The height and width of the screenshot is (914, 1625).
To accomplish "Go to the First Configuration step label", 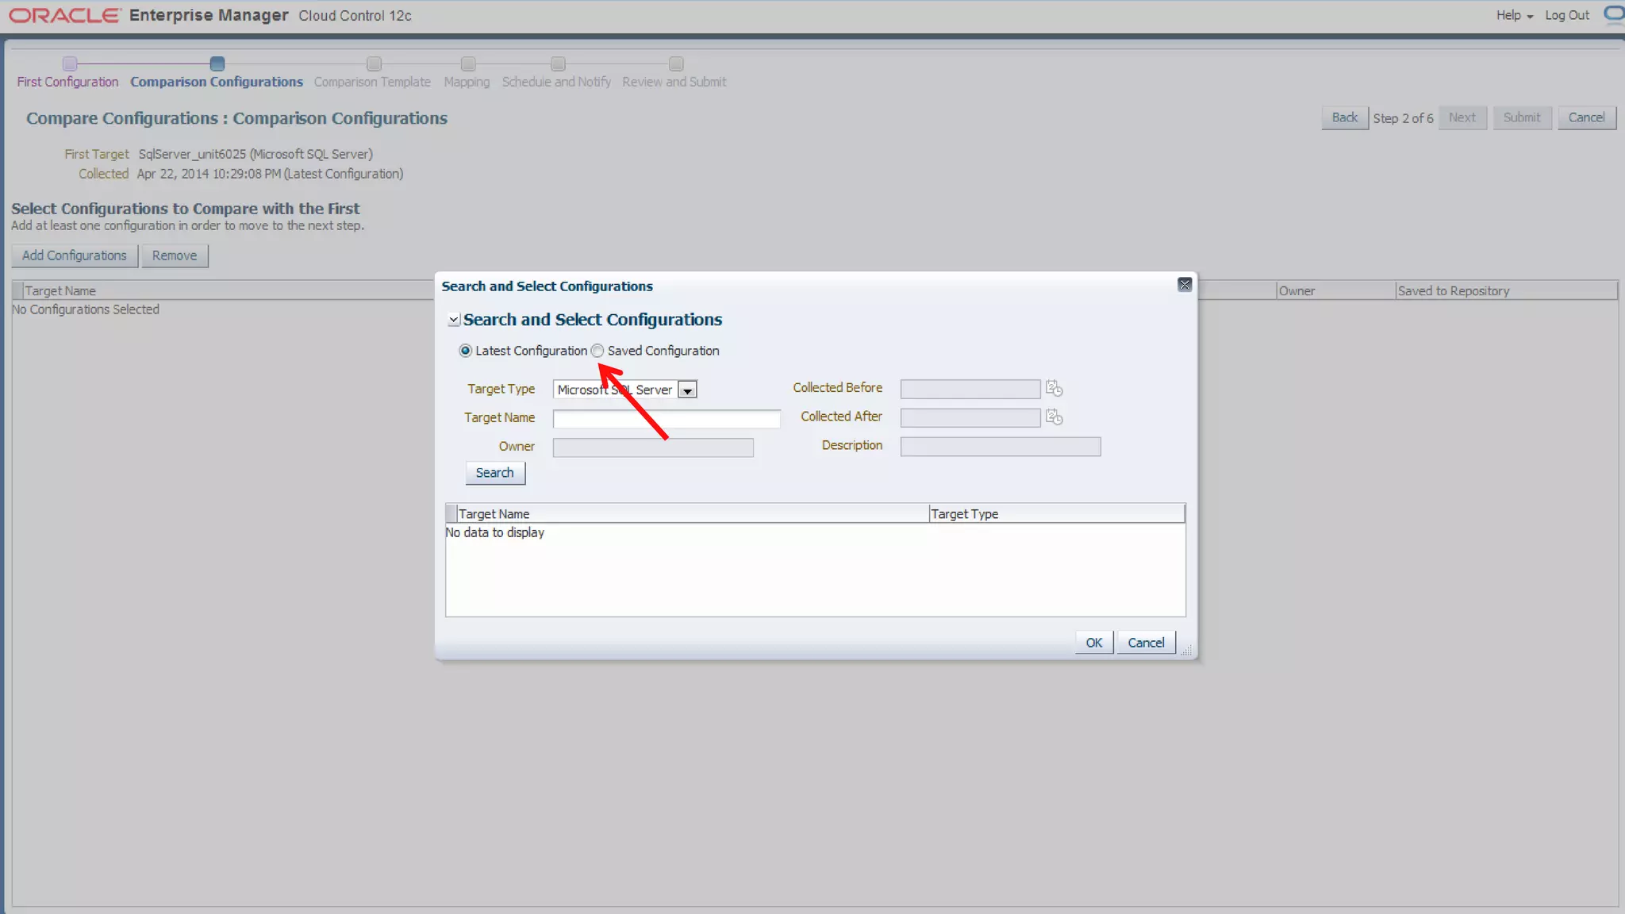I will coord(67,82).
